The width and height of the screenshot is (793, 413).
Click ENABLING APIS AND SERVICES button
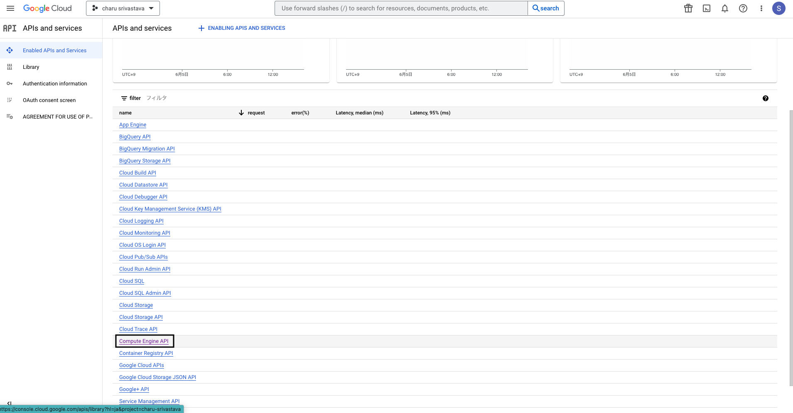241,28
